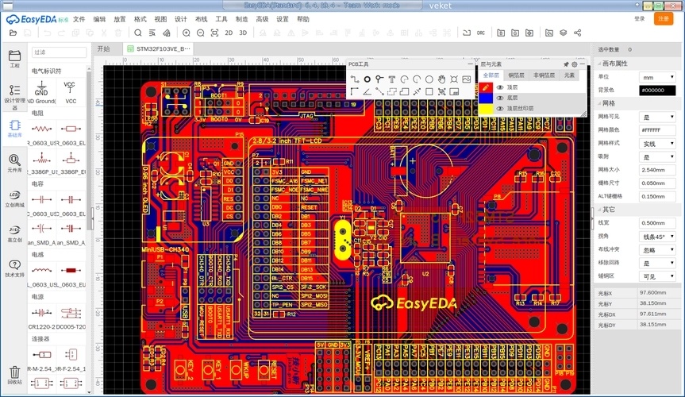Open the 元件库 library search sidebar
Image resolution: width=685 pixels, height=397 pixels.
14,163
